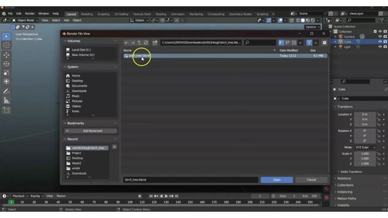Switch file view to horizontal list display
Image resolution: width=388 pixels, height=218 pixels.
[x=287, y=43]
